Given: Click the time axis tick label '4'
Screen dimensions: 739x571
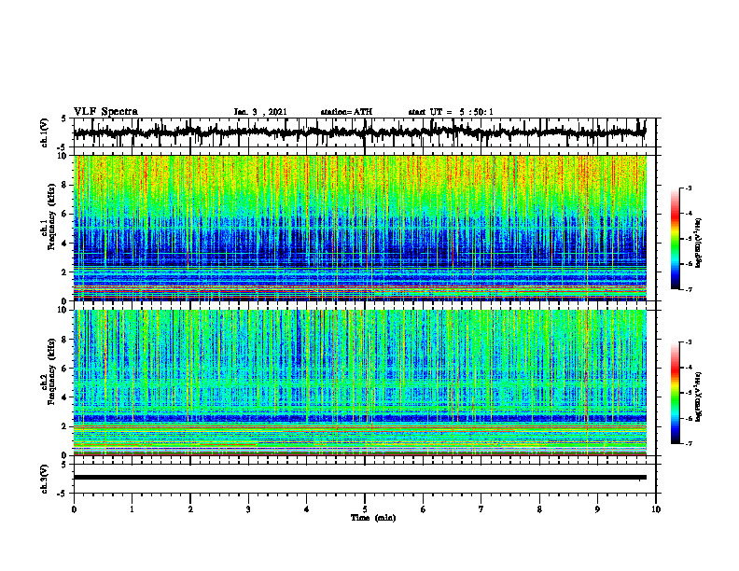Looking at the screenshot, I should point(307,509).
